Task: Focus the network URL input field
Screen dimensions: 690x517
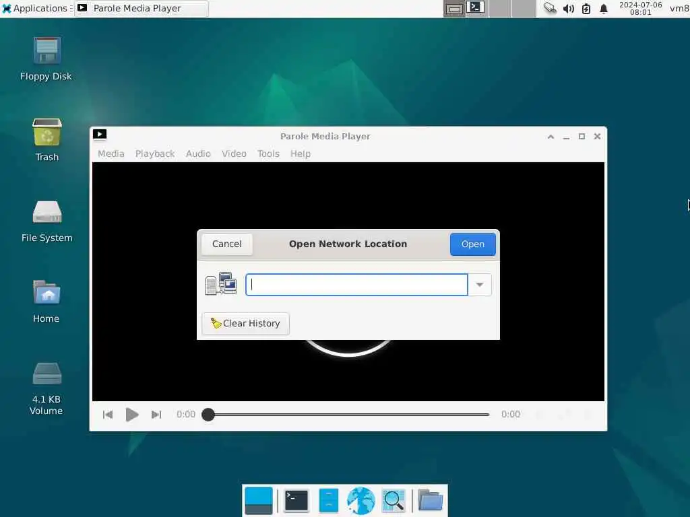Action: 356,285
